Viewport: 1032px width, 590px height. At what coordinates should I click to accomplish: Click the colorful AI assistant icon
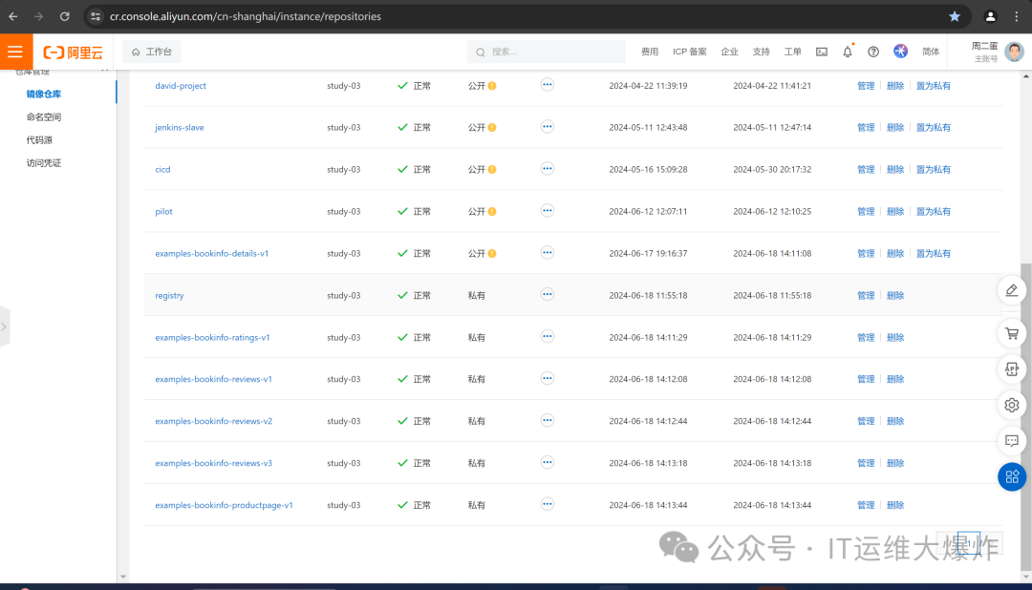tap(900, 52)
